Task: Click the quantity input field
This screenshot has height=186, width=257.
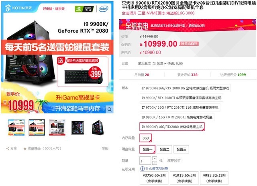Action: (x=145, y=160)
